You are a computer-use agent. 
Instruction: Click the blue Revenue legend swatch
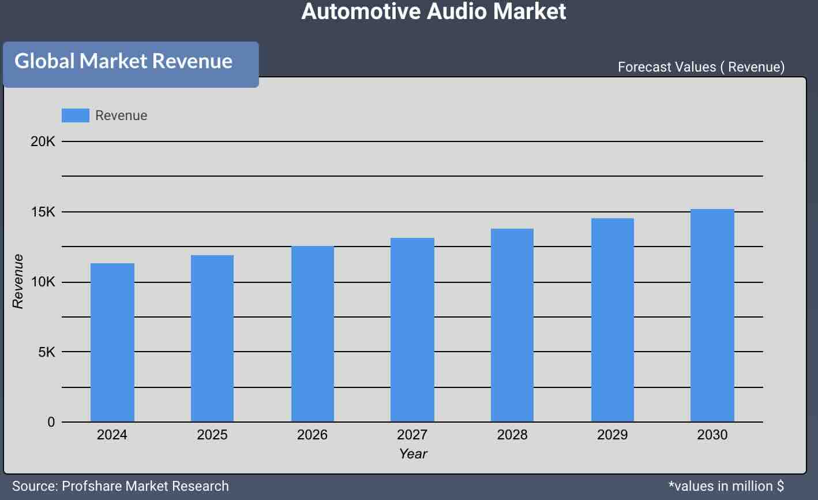point(76,115)
